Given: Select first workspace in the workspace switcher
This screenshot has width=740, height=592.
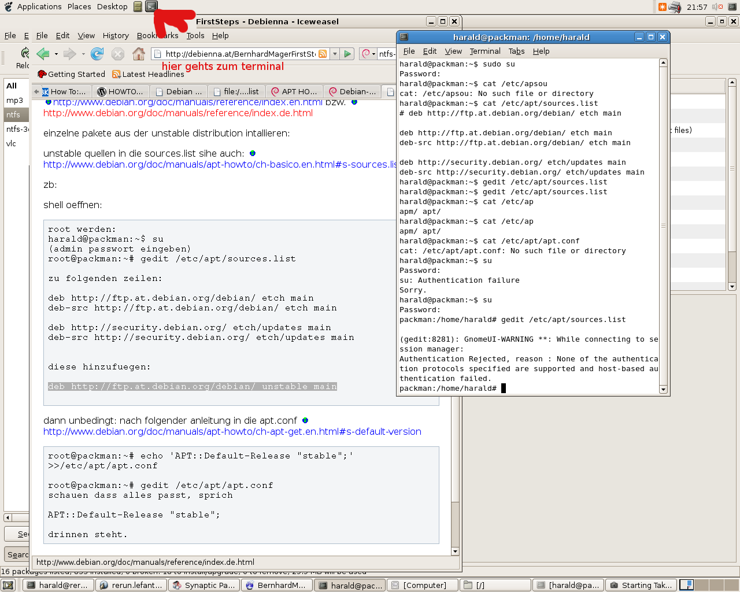Looking at the screenshot, I should [x=686, y=585].
